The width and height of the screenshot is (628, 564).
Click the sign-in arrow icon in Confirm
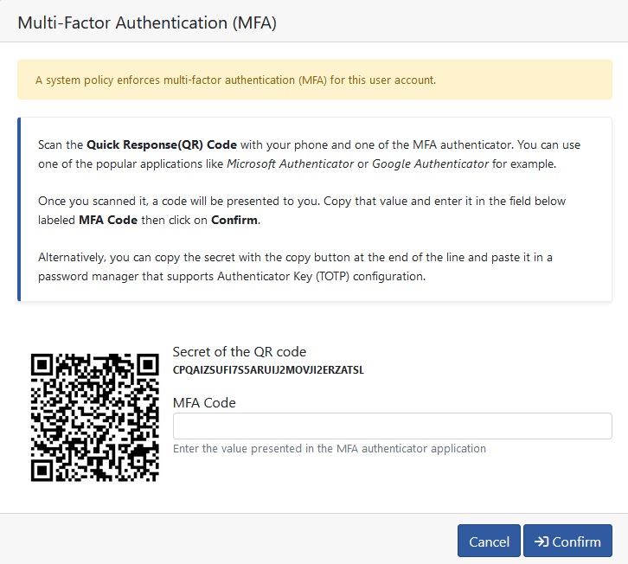pos(541,542)
